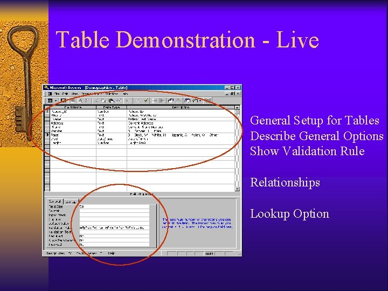Click the Allow Zero Length value No
Image resolution: width=388 pixels, height=291 pixels.
pyautogui.click(x=114, y=240)
